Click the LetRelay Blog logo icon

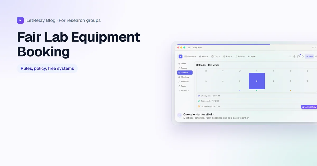20,20
